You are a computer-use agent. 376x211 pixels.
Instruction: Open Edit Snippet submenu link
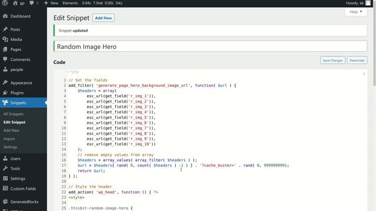[14, 122]
